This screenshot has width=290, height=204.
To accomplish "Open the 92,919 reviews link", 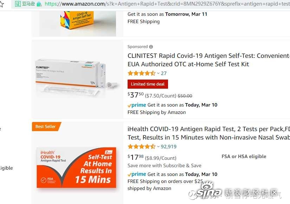I will point(169,147).
